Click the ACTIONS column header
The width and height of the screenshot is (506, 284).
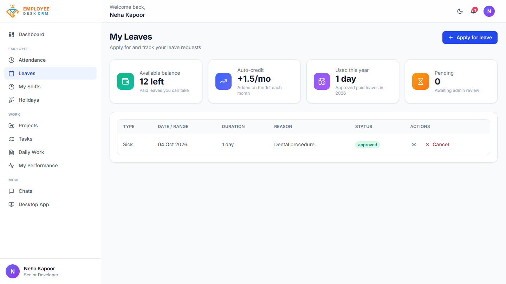[x=420, y=127]
